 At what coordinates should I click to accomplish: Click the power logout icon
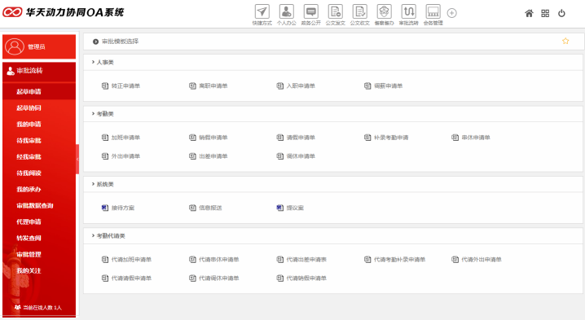coord(561,13)
